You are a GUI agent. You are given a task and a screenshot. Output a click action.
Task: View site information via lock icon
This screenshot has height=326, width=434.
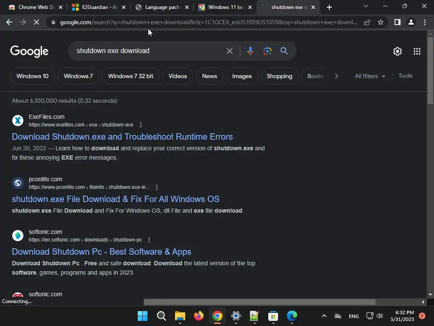click(53, 22)
